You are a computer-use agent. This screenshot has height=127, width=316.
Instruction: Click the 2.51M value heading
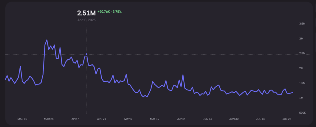tap(86, 13)
